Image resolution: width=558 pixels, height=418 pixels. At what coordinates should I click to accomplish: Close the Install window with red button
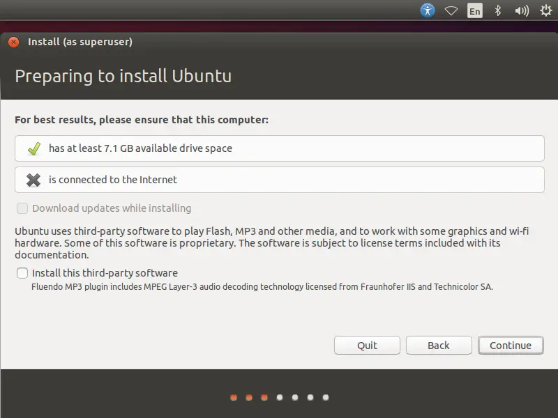[x=13, y=42]
